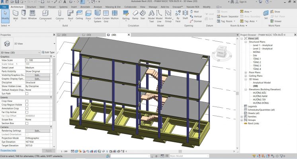Pick the Railing tool
This screenshot has height=159, width=297.
click(126, 16)
